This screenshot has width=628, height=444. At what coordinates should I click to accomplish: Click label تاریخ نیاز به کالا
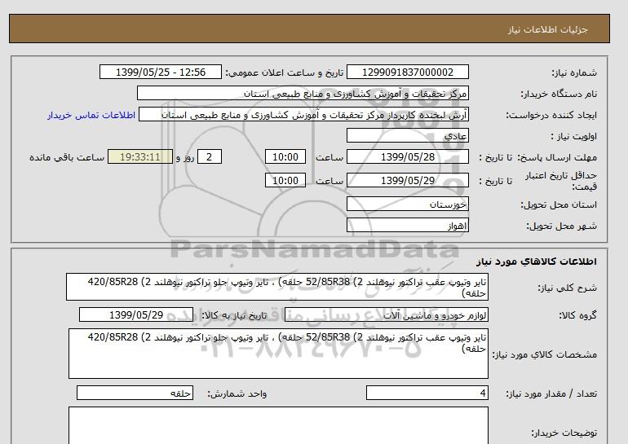point(233,315)
